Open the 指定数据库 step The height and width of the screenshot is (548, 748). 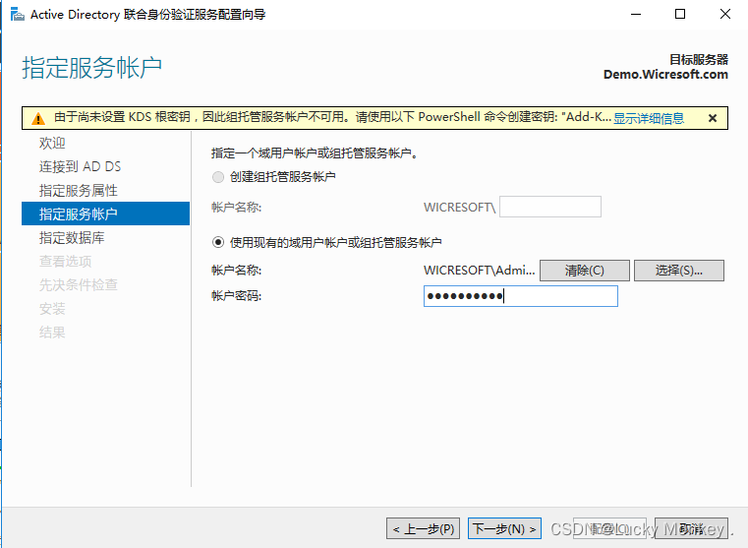point(72,238)
